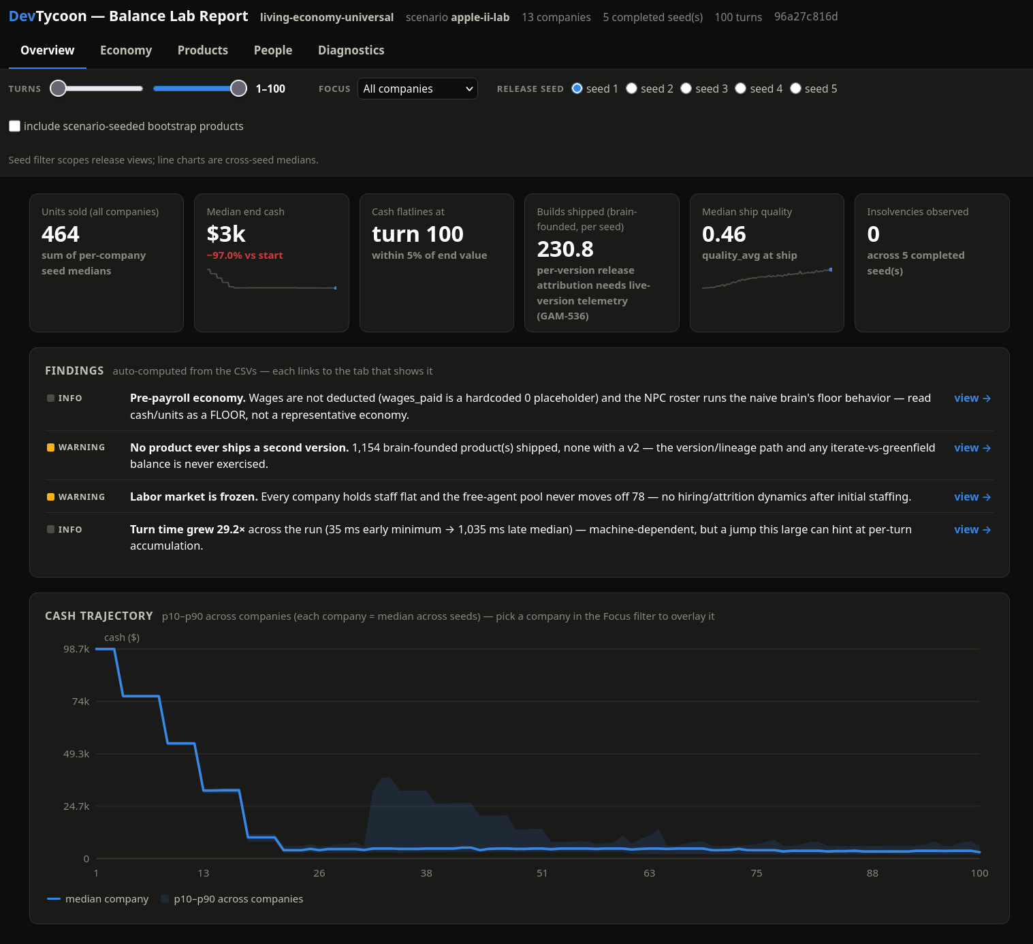The height and width of the screenshot is (944, 1033).
Task: Open view link for Pre-payroll economy finding
Action: (972, 398)
